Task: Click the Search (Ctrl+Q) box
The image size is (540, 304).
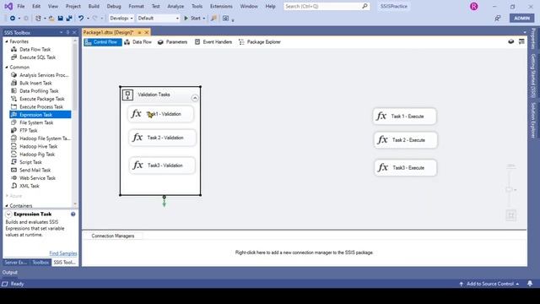Action: (327, 6)
